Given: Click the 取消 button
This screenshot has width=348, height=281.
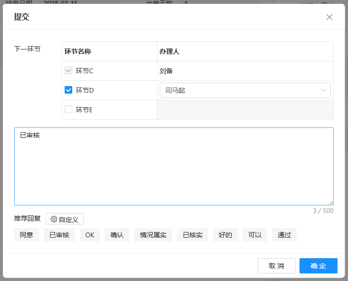Looking at the screenshot, I should pos(276,266).
